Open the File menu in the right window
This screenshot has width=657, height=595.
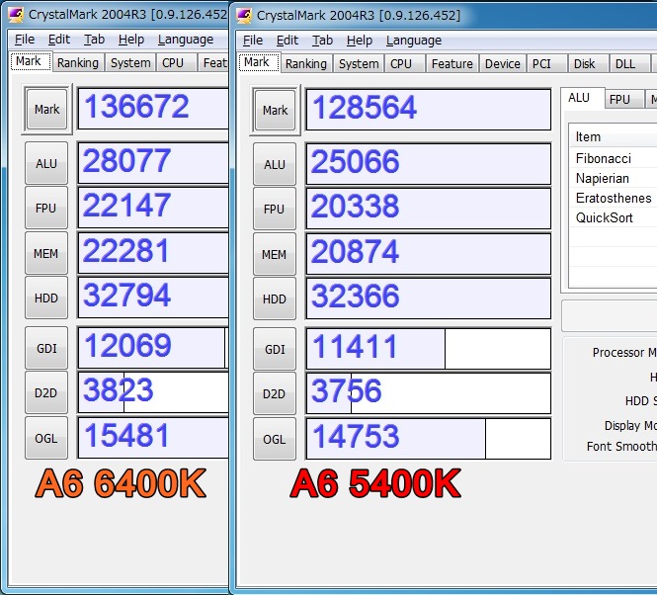253,41
